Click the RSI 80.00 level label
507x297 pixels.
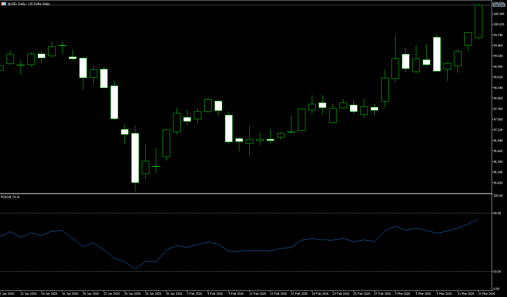pos(497,213)
